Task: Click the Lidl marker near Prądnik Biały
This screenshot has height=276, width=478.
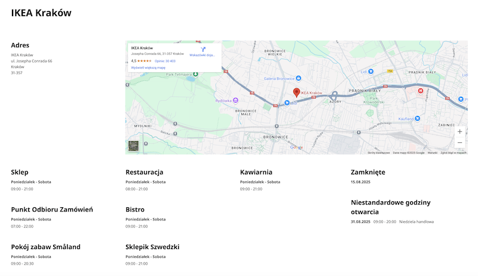Action: click(x=370, y=72)
